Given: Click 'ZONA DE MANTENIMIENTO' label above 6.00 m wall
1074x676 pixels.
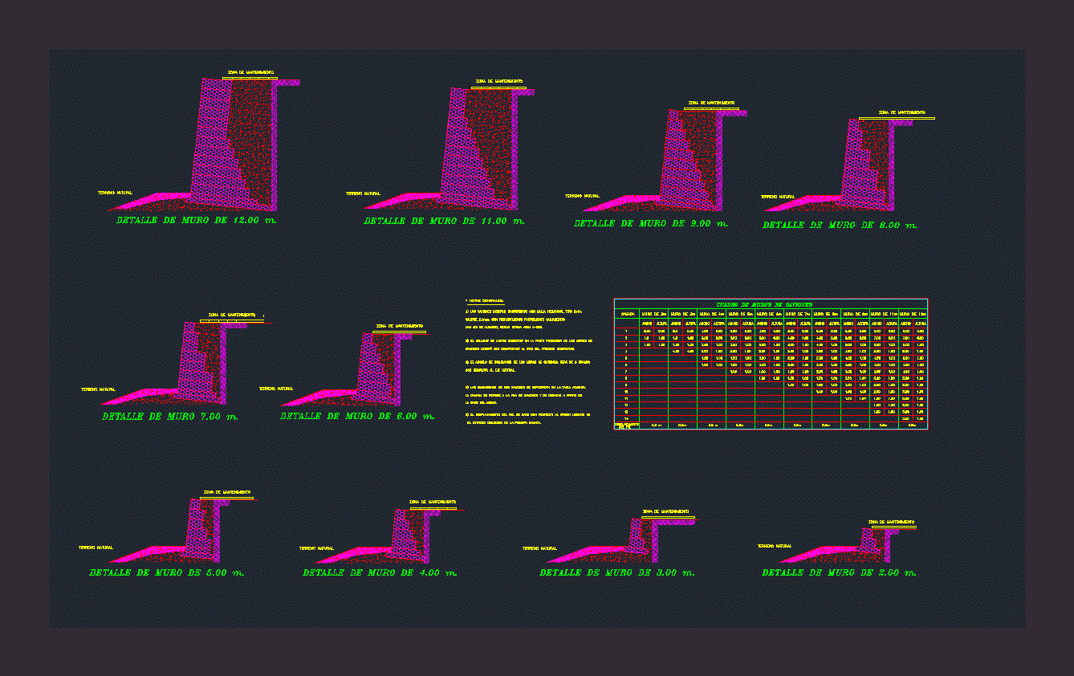Looking at the screenshot, I should pyautogui.click(x=400, y=326).
